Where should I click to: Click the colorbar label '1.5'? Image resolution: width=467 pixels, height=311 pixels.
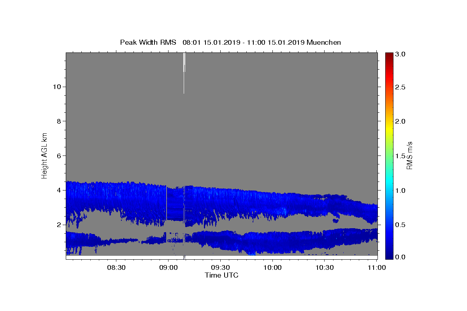[401, 156]
